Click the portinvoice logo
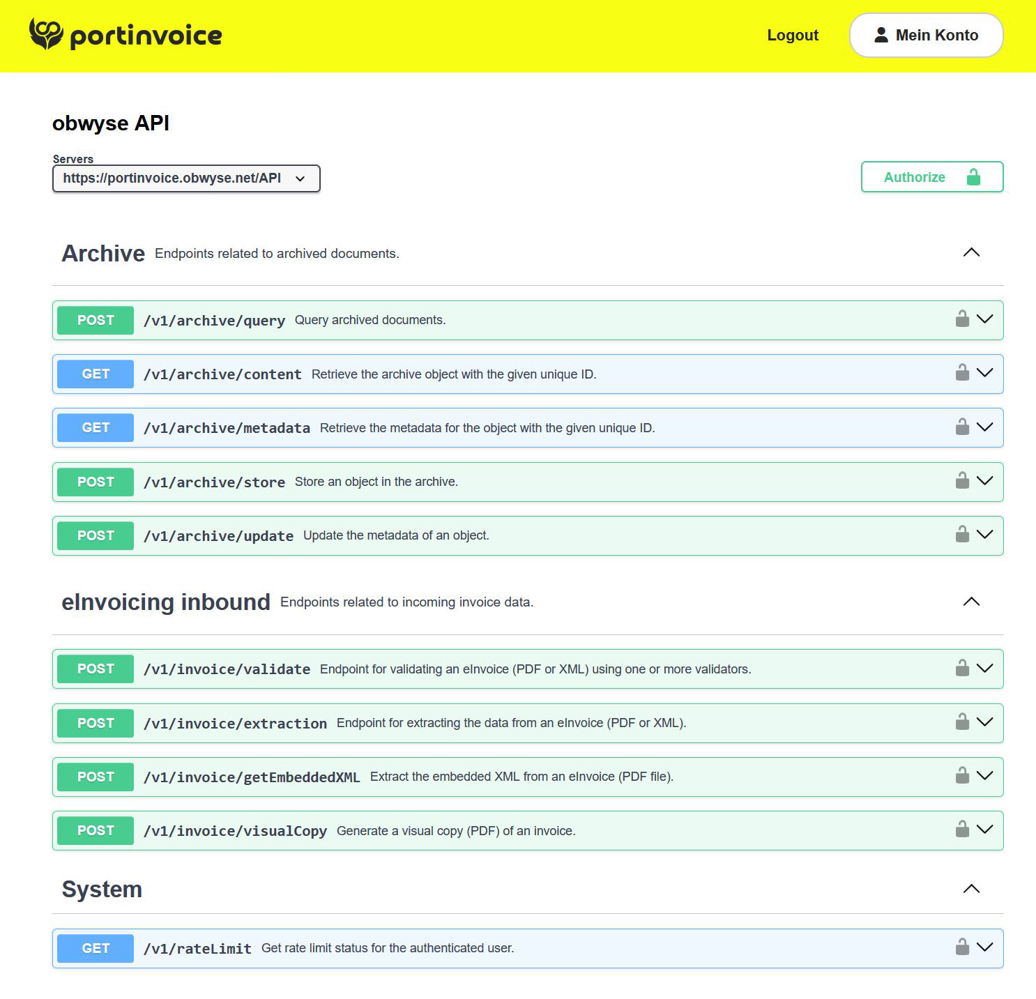 click(125, 35)
